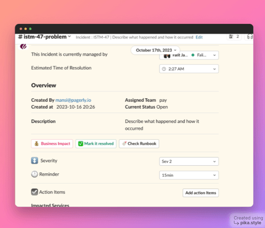265x228 pixels.
Task: Click the money bag icon on Business Impact
Action: (37, 144)
